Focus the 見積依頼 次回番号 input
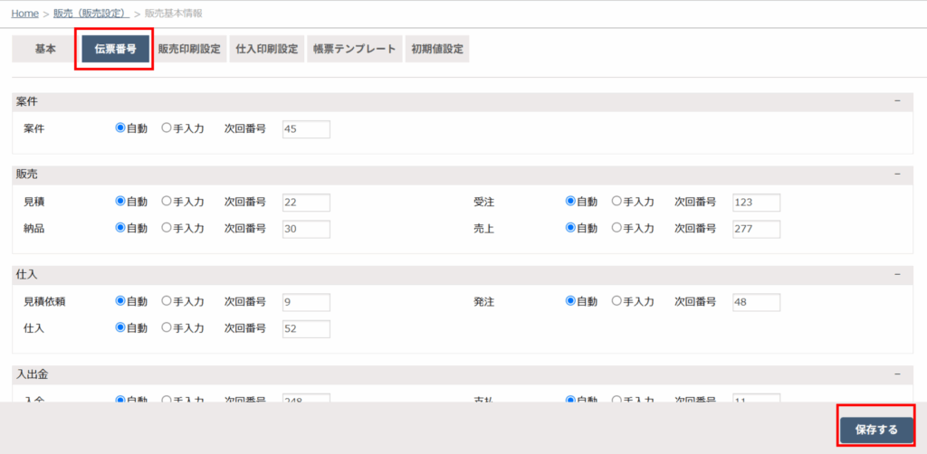This screenshot has width=927, height=454. tap(306, 301)
